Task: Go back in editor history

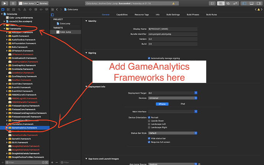Action: 57,10
